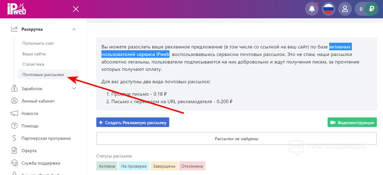383x175 pixels.
Task: Click the highlighted text 'активных пользователей сервиса IPweb'
Action: coord(226,50)
